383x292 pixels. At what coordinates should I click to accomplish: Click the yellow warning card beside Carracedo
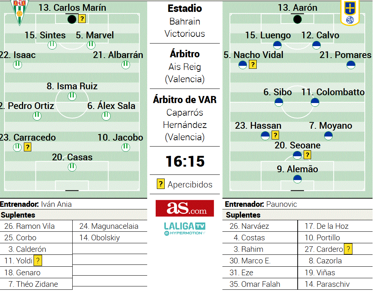click(28, 147)
